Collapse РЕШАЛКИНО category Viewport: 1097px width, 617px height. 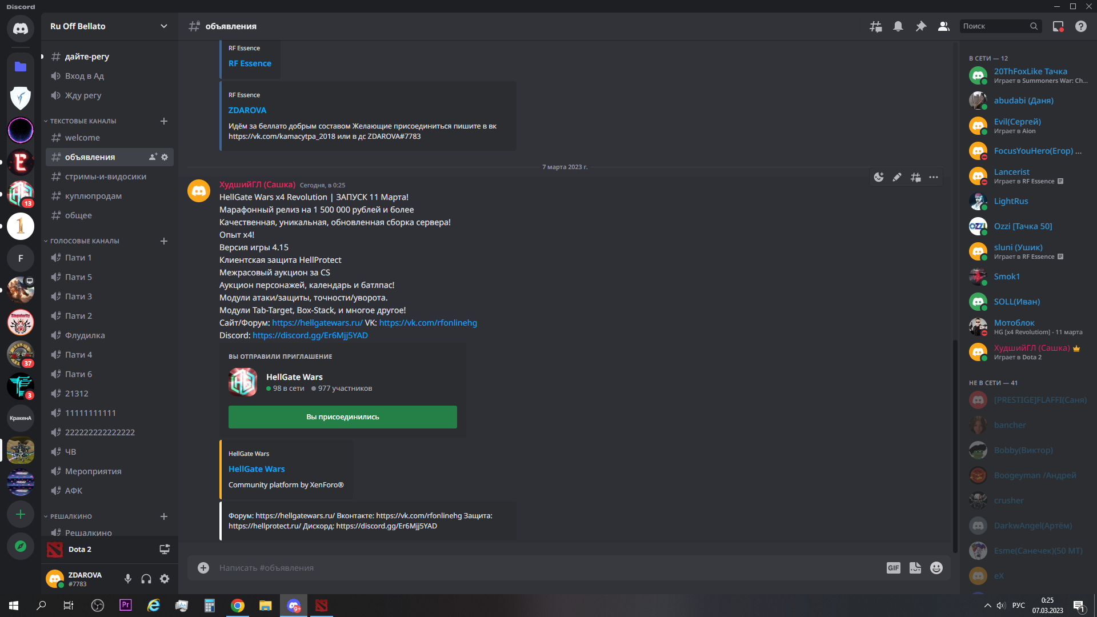coord(70,516)
